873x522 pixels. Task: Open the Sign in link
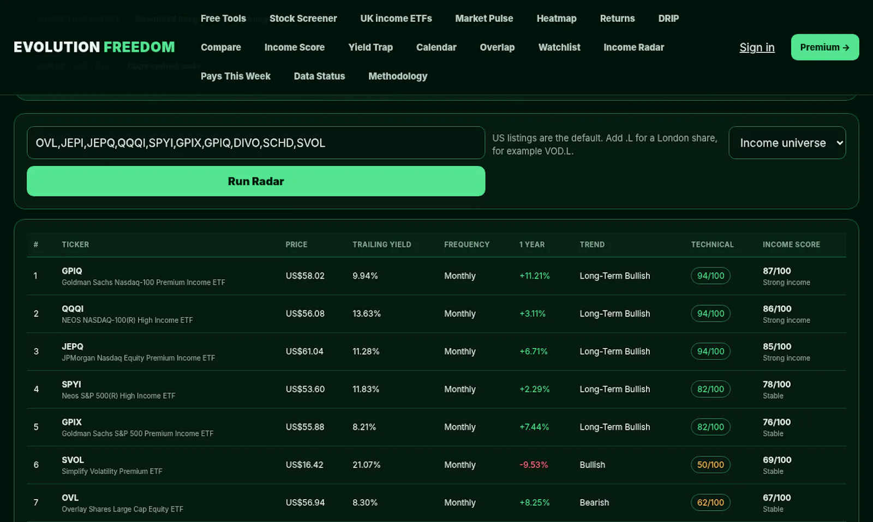(757, 47)
